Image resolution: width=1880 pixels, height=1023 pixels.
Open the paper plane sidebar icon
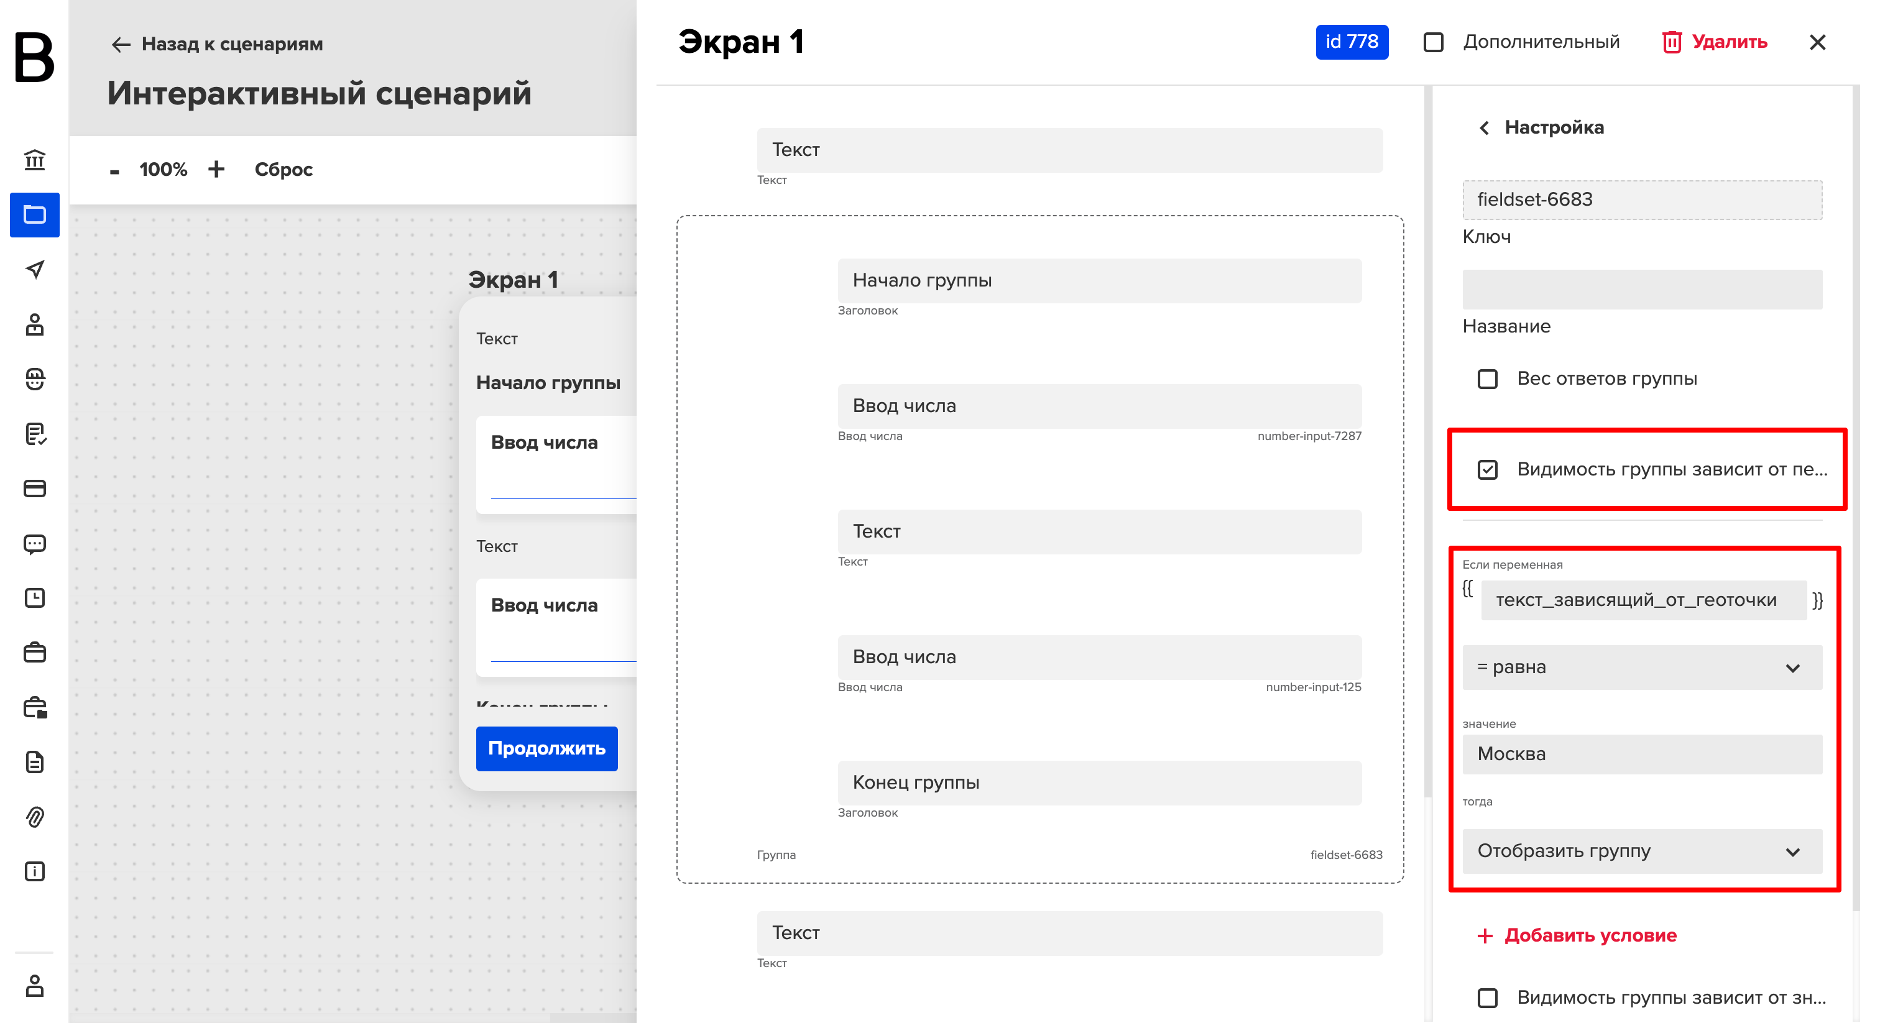(34, 269)
